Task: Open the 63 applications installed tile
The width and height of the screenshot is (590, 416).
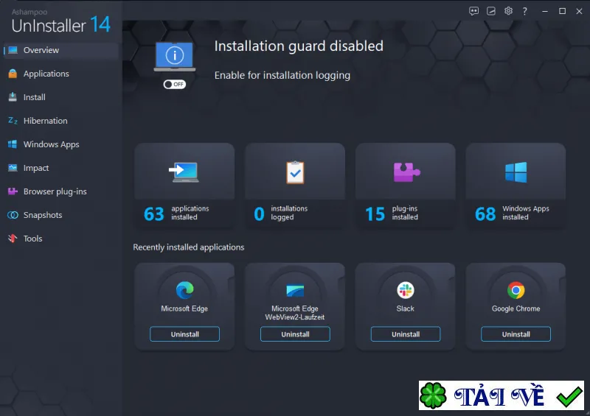Action: tap(184, 186)
